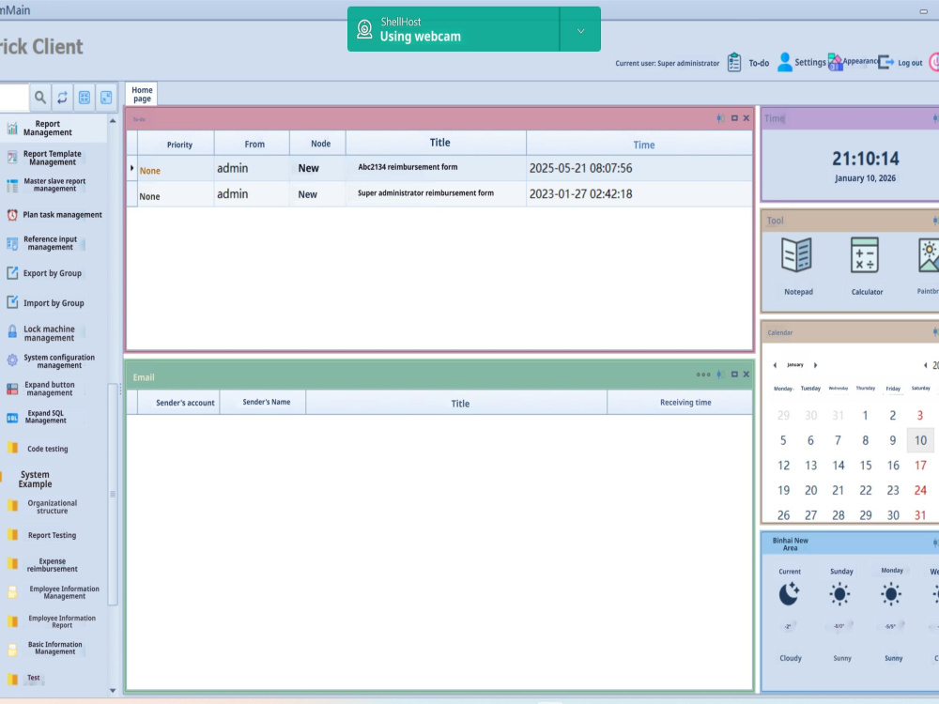The height and width of the screenshot is (704, 939).
Task: Click sidebar scroll up arrow
Action: pyautogui.click(x=113, y=121)
